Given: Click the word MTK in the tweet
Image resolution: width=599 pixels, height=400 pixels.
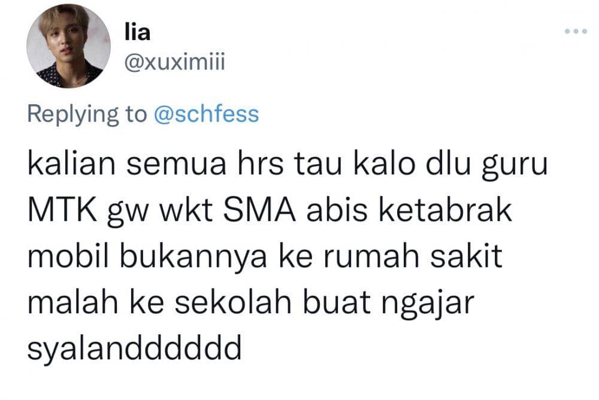Looking at the screenshot, I should click(x=63, y=211).
